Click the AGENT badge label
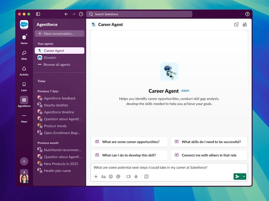 (185, 91)
